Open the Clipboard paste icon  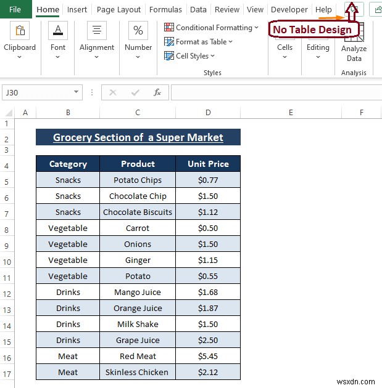pyautogui.click(x=20, y=30)
